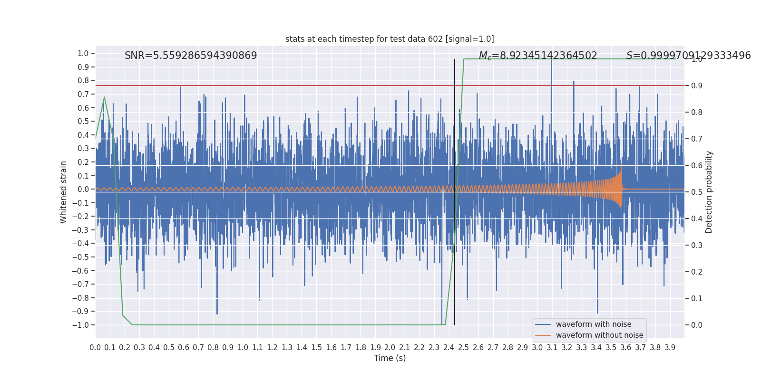Click the 'Whitened strain' y-axis label

(x=64, y=192)
